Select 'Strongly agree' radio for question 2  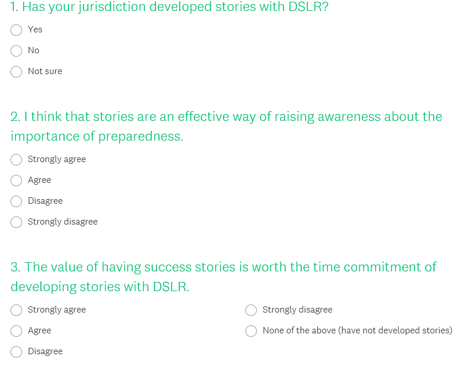click(x=17, y=159)
